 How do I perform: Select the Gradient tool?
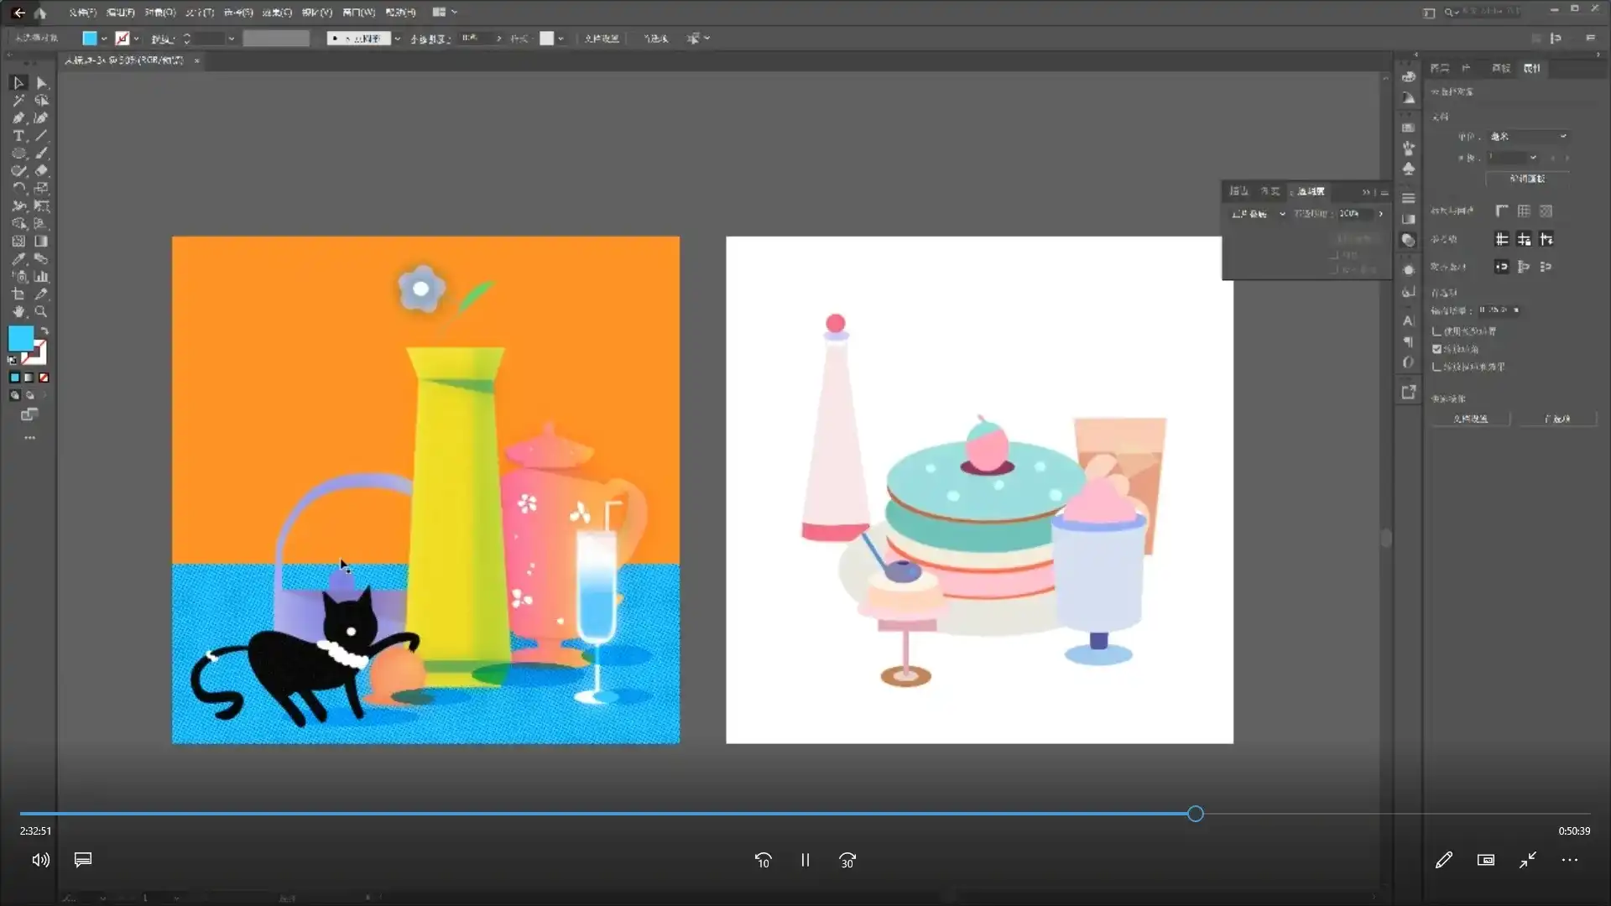pyautogui.click(x=41, y=242)
